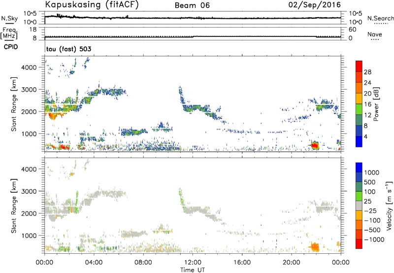Select the gray segment of the Velocity color bar
The height and width of the screenshot is (273, 394).
pyautogui.click(x=359, y=206)
